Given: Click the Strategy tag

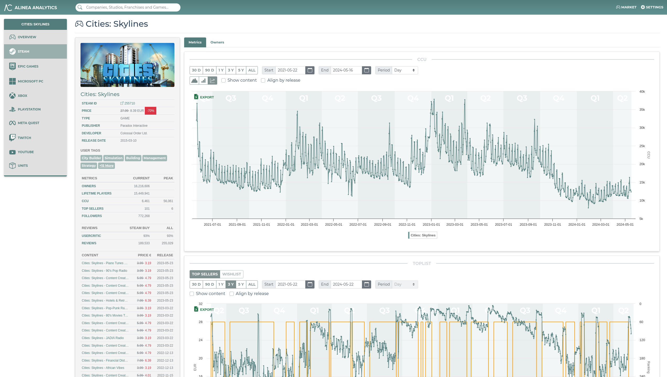Looking at the screenshot, I should click(89, 165).
